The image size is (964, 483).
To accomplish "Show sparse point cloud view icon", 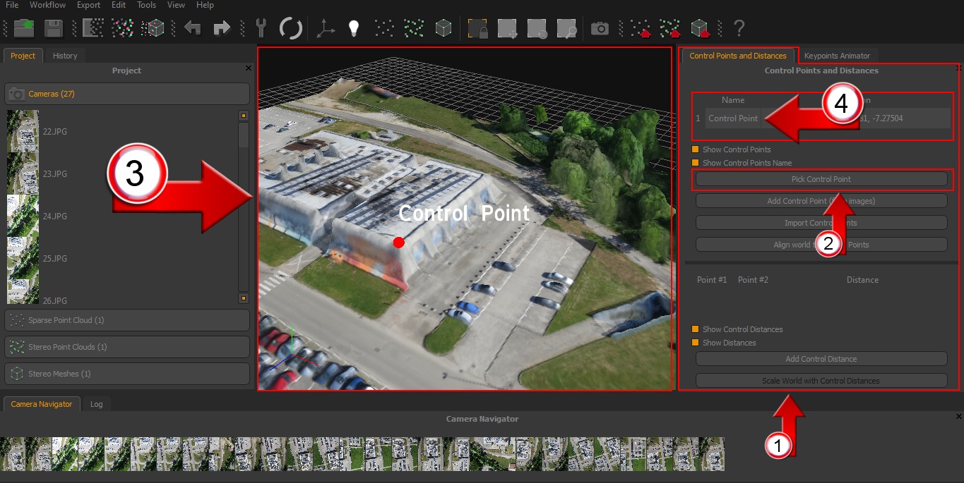I will pyautogui.click(x=383, y=28).
